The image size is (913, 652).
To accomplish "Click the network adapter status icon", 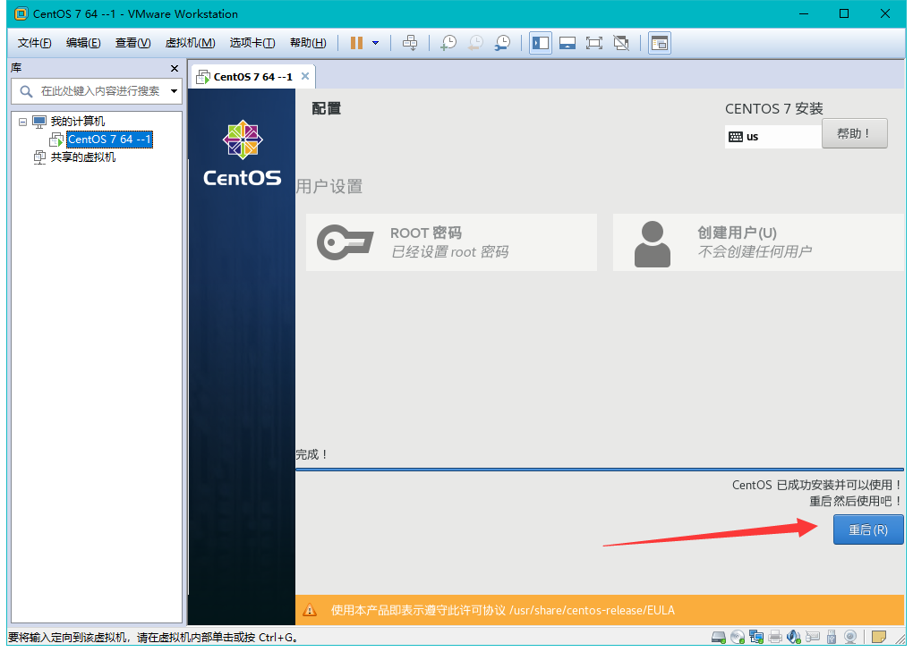I will (756, 638).
